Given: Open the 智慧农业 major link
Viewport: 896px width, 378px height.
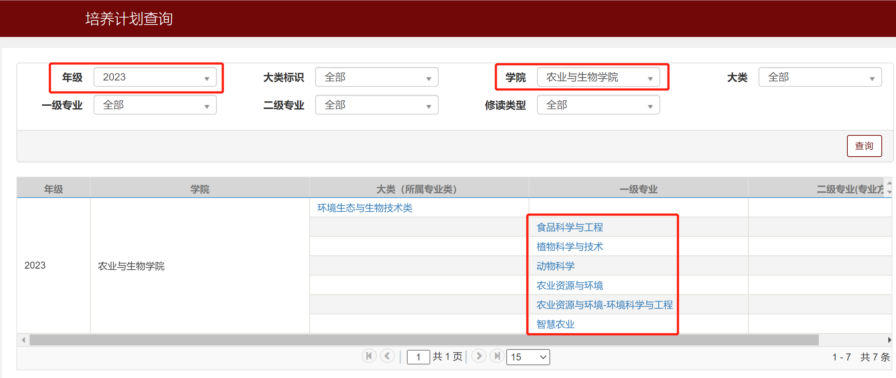Looking at the screenshot, I should point(555,324).
